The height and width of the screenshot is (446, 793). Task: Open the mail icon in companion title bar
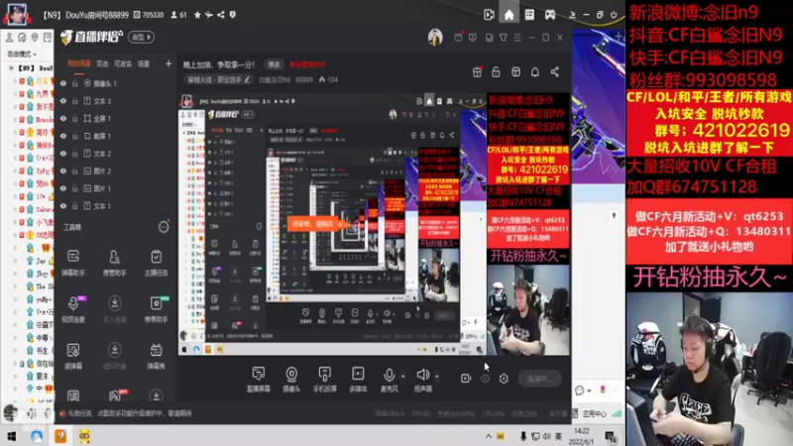[458, 38]
